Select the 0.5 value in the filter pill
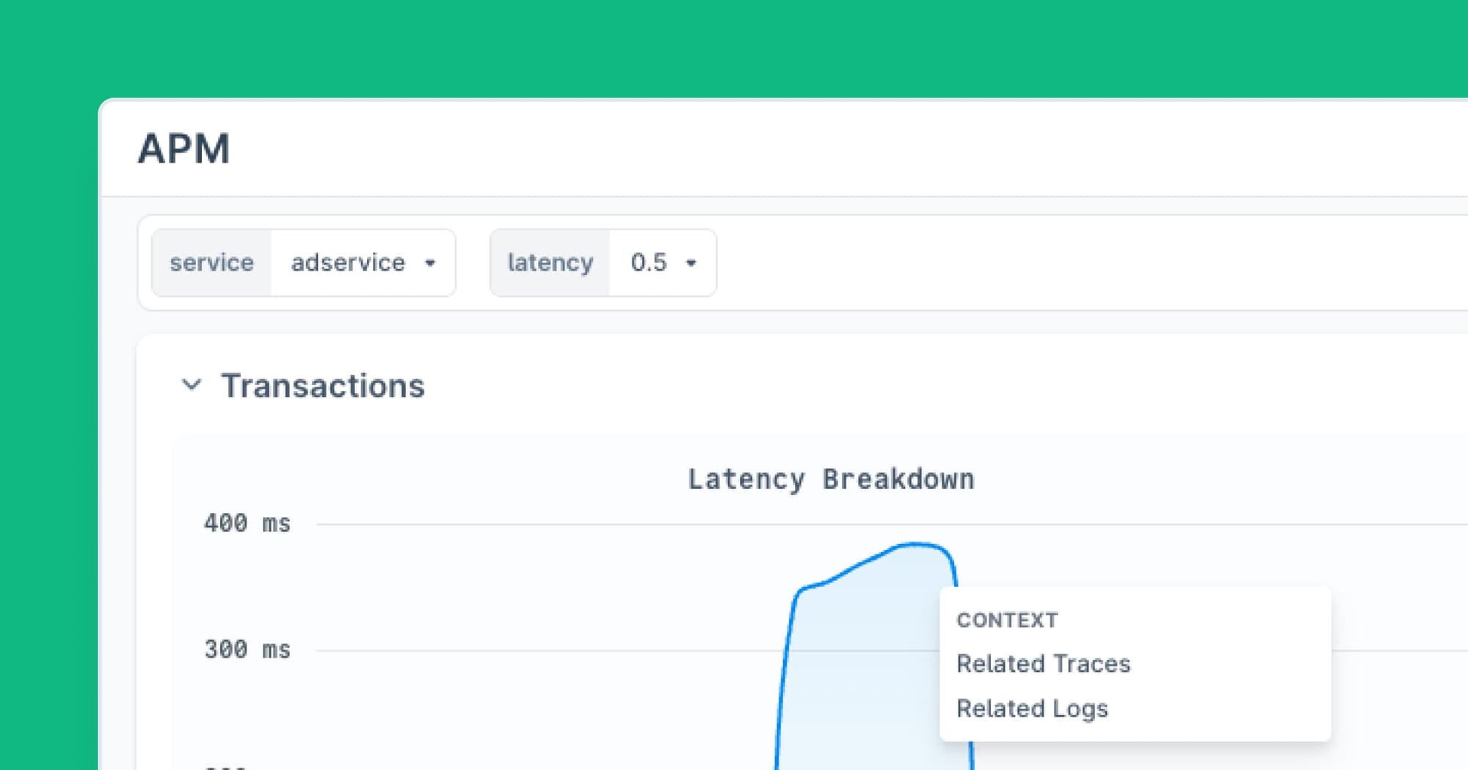The width and height of the screenshot is (1468, 770). [649, 263]
